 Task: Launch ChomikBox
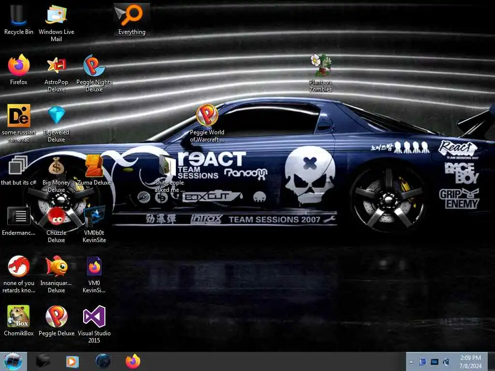coord(18,321)
